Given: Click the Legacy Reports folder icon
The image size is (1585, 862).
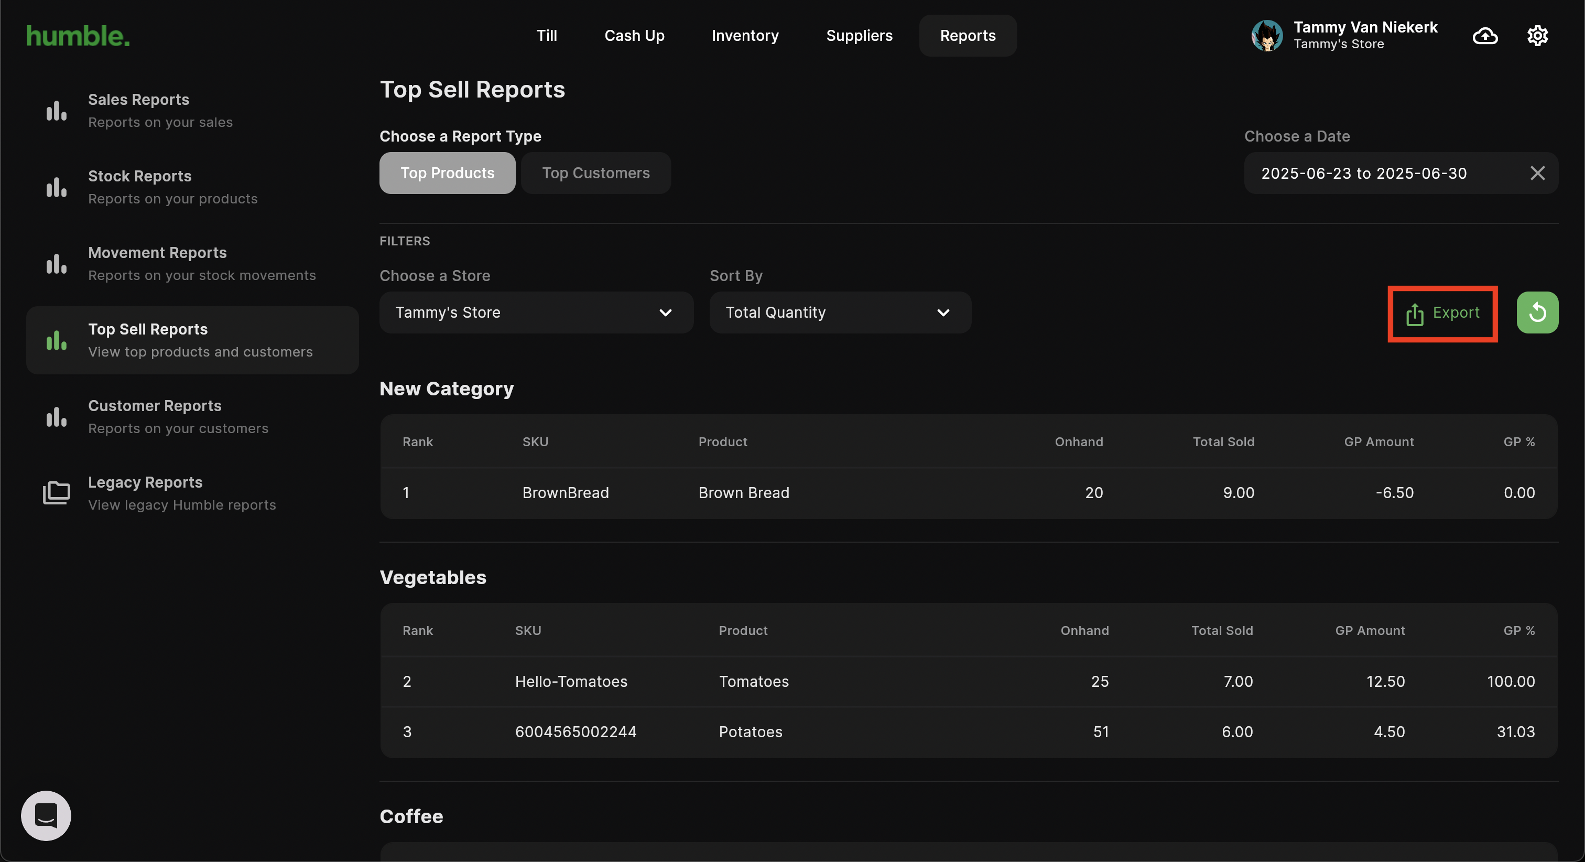Looking at the screenshot, I should [x=57, y=492].
